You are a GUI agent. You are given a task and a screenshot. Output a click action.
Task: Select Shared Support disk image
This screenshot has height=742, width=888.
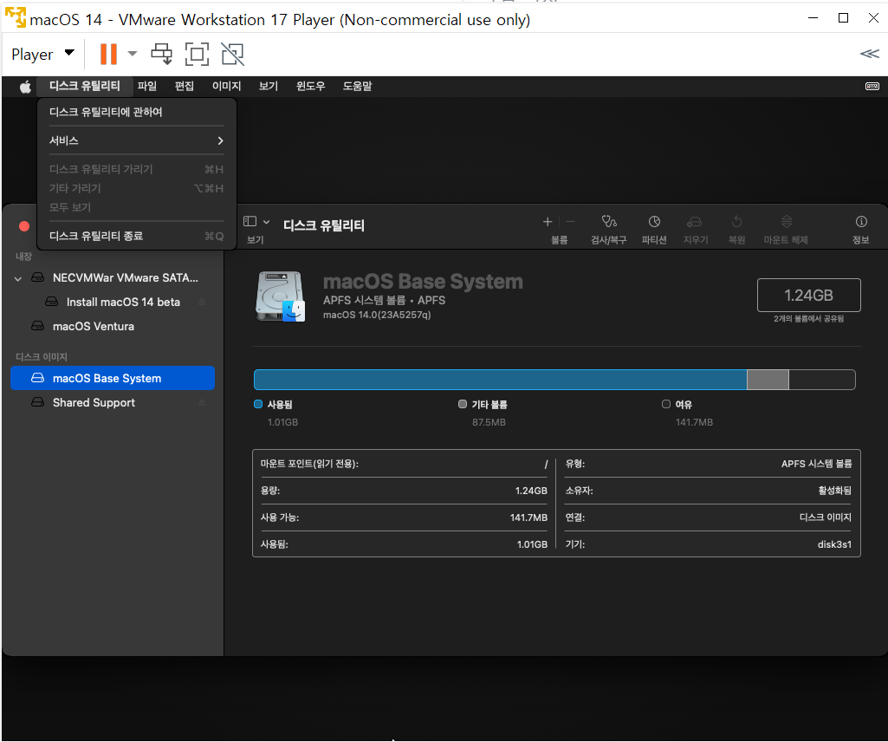pyautogui.click(x=113, y=402)
